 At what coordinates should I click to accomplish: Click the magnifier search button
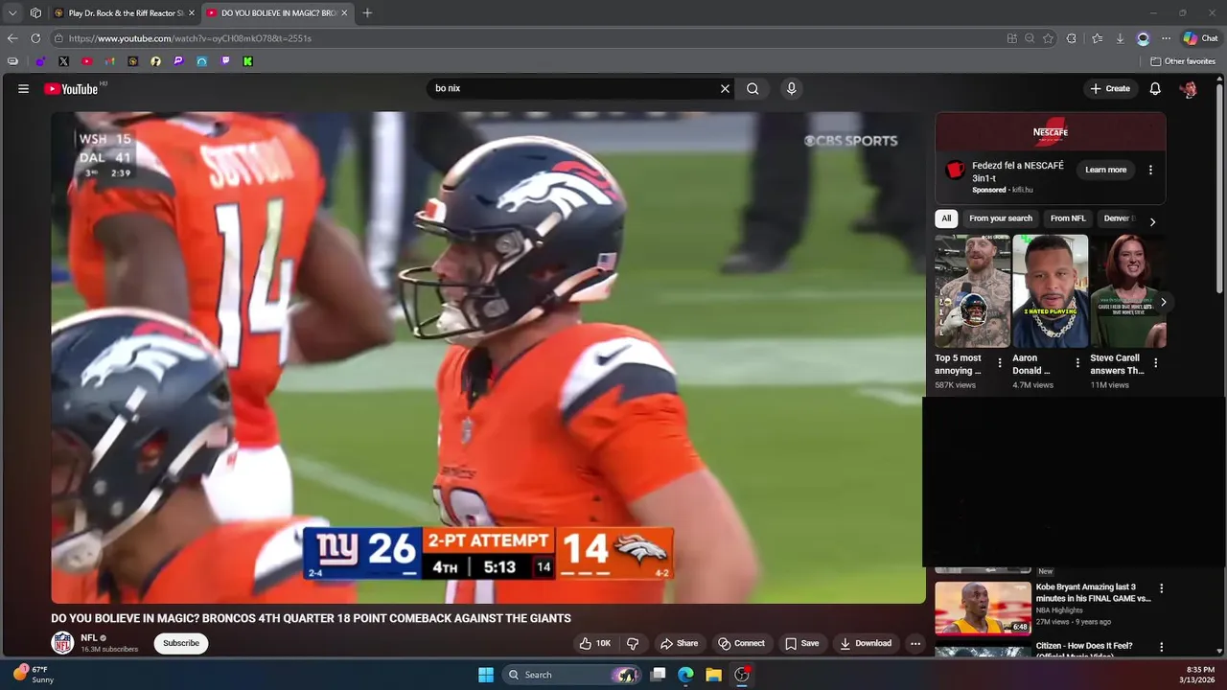tap(752, 88)
